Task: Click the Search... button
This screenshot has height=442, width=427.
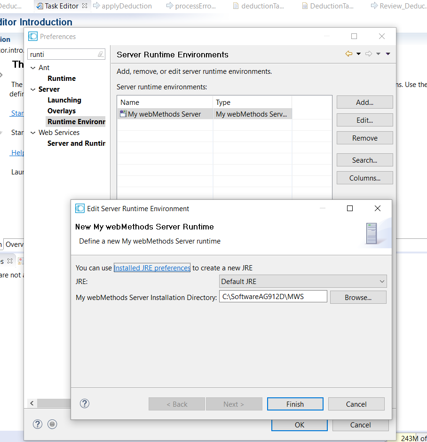Action: tap(365, 160)
